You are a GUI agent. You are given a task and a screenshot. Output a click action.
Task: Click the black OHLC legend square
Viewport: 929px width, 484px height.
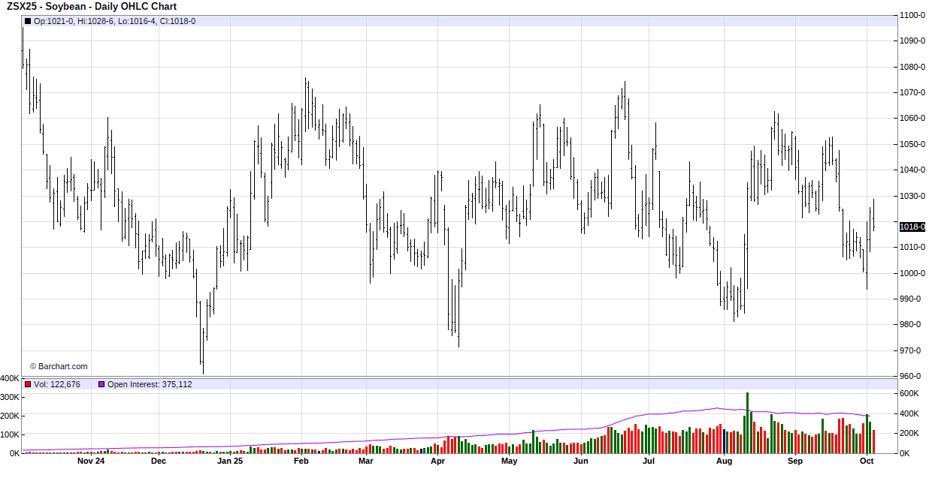point(29,21)
